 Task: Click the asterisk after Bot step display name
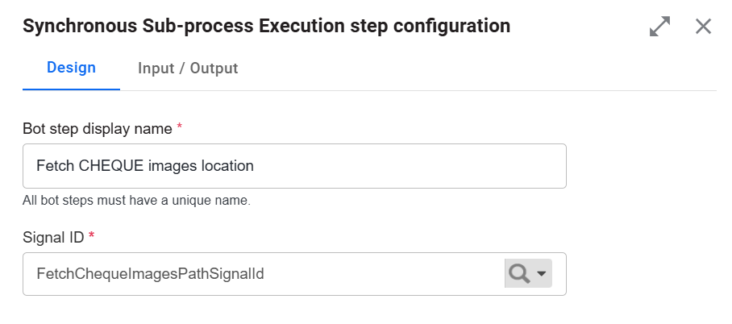pyautogui.click(x=179, y=126)
